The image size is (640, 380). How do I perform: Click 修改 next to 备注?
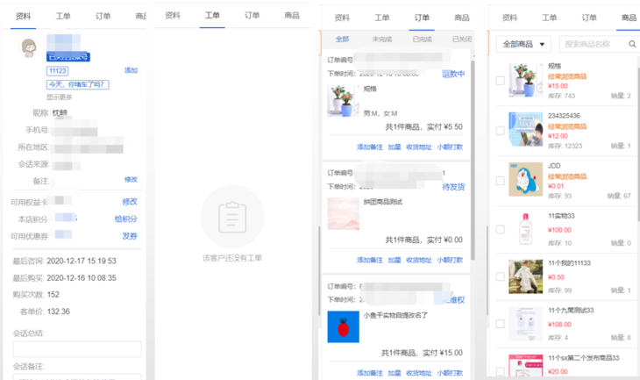pyautogui.click(x=131, y=179)
